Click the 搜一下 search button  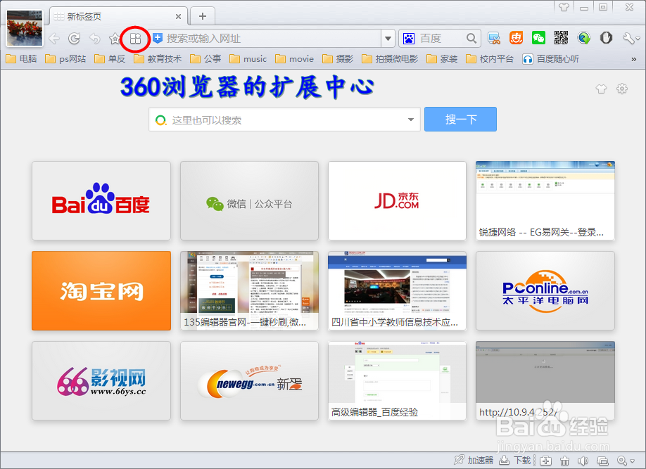[461, 120]
